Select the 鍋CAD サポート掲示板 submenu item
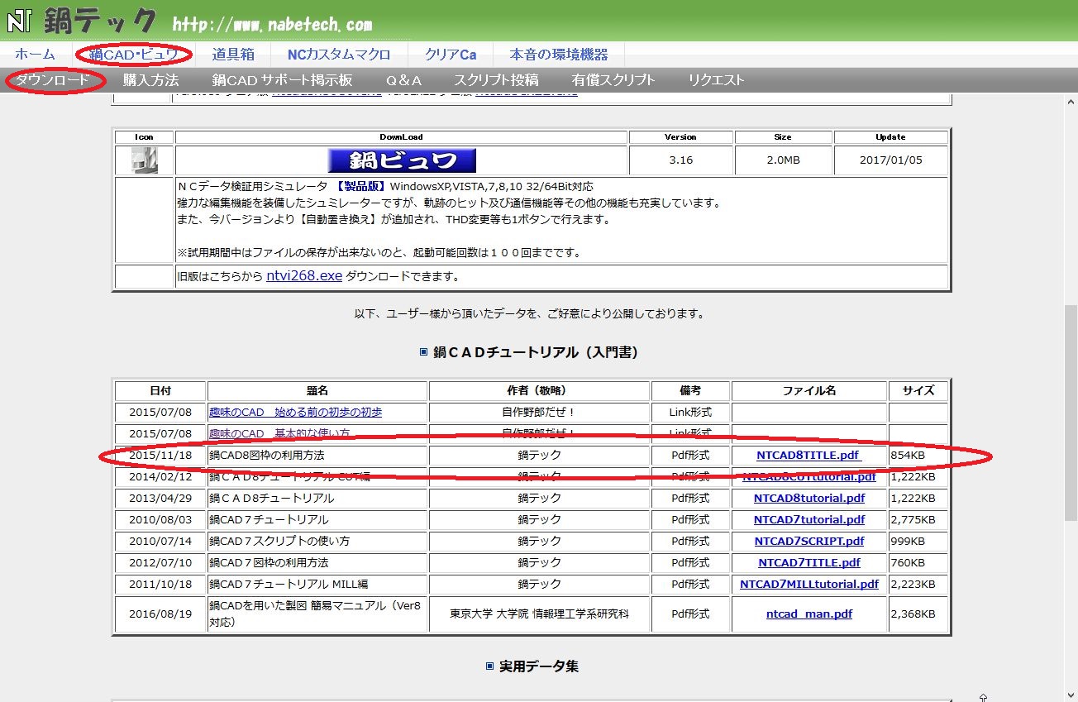The height and width of the screenshot is (702, 1078). tap(282, 80)
